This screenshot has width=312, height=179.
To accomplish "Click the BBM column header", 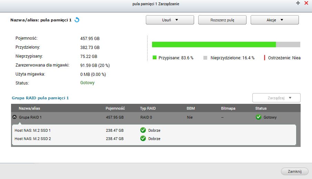I will click(x=191, y=108).
